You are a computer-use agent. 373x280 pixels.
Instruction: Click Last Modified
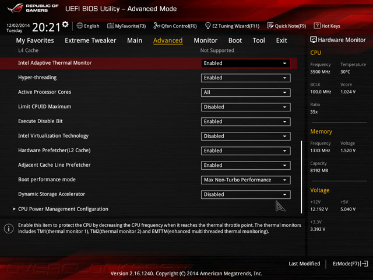pos(304,264)
